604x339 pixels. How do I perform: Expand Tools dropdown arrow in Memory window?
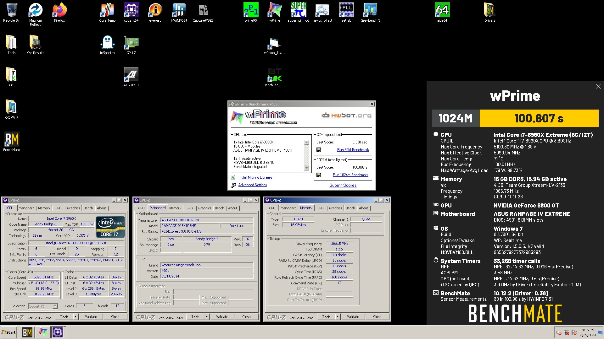[338, 317]
